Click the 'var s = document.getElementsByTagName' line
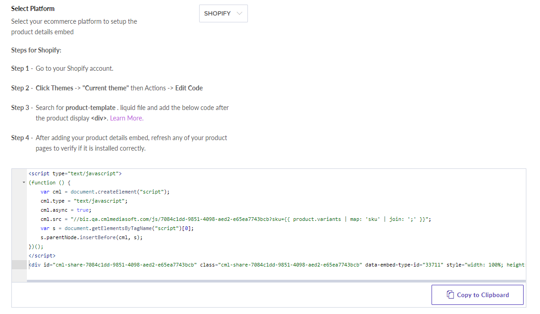 117,228
